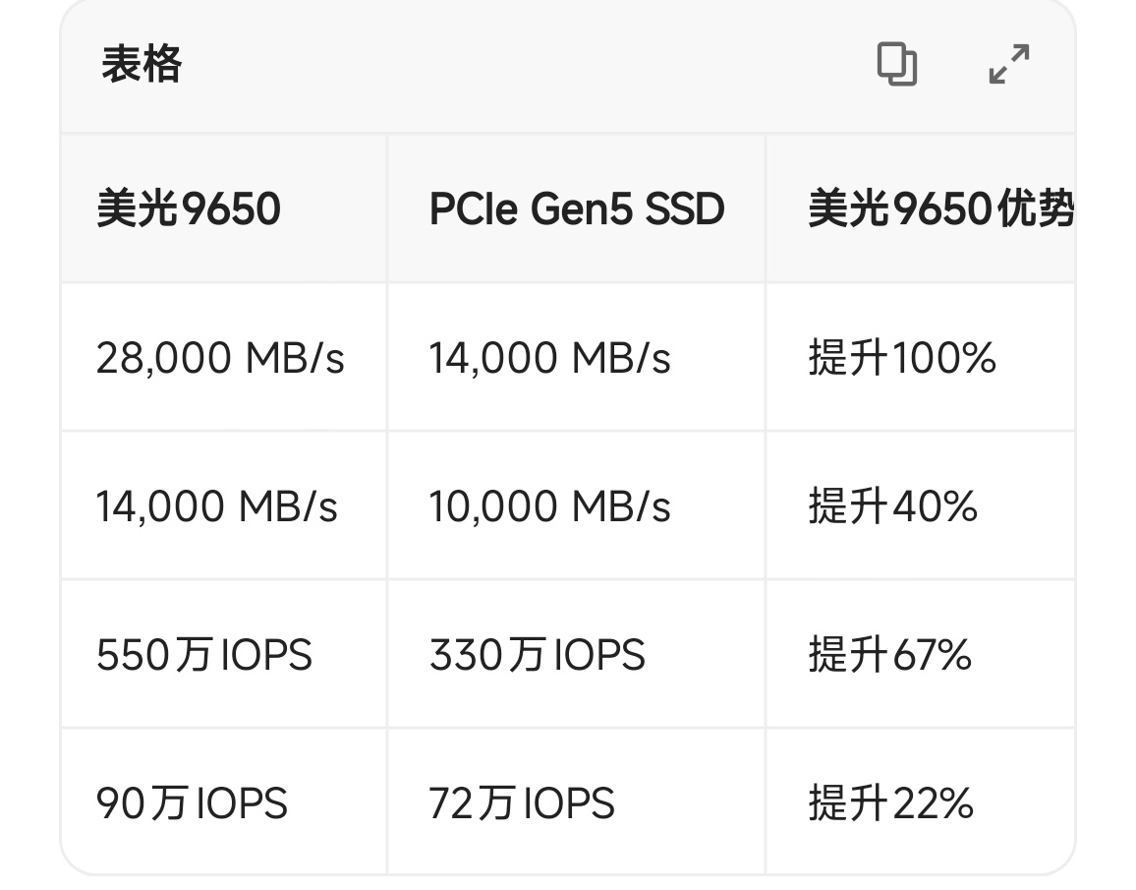Click the 提升100% cell
This screenshot has height=890, width=1136.
pyautogui.click(x=902, y=358)
